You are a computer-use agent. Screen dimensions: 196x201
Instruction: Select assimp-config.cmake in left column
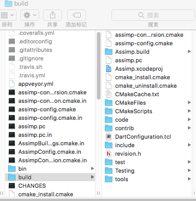coord(47,109)
